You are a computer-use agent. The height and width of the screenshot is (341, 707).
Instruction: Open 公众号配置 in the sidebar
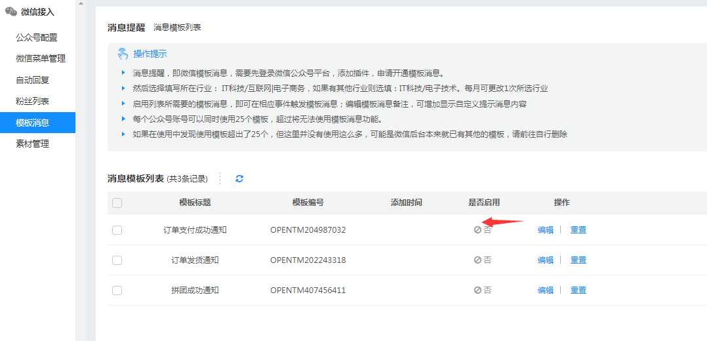pos(37,37)
